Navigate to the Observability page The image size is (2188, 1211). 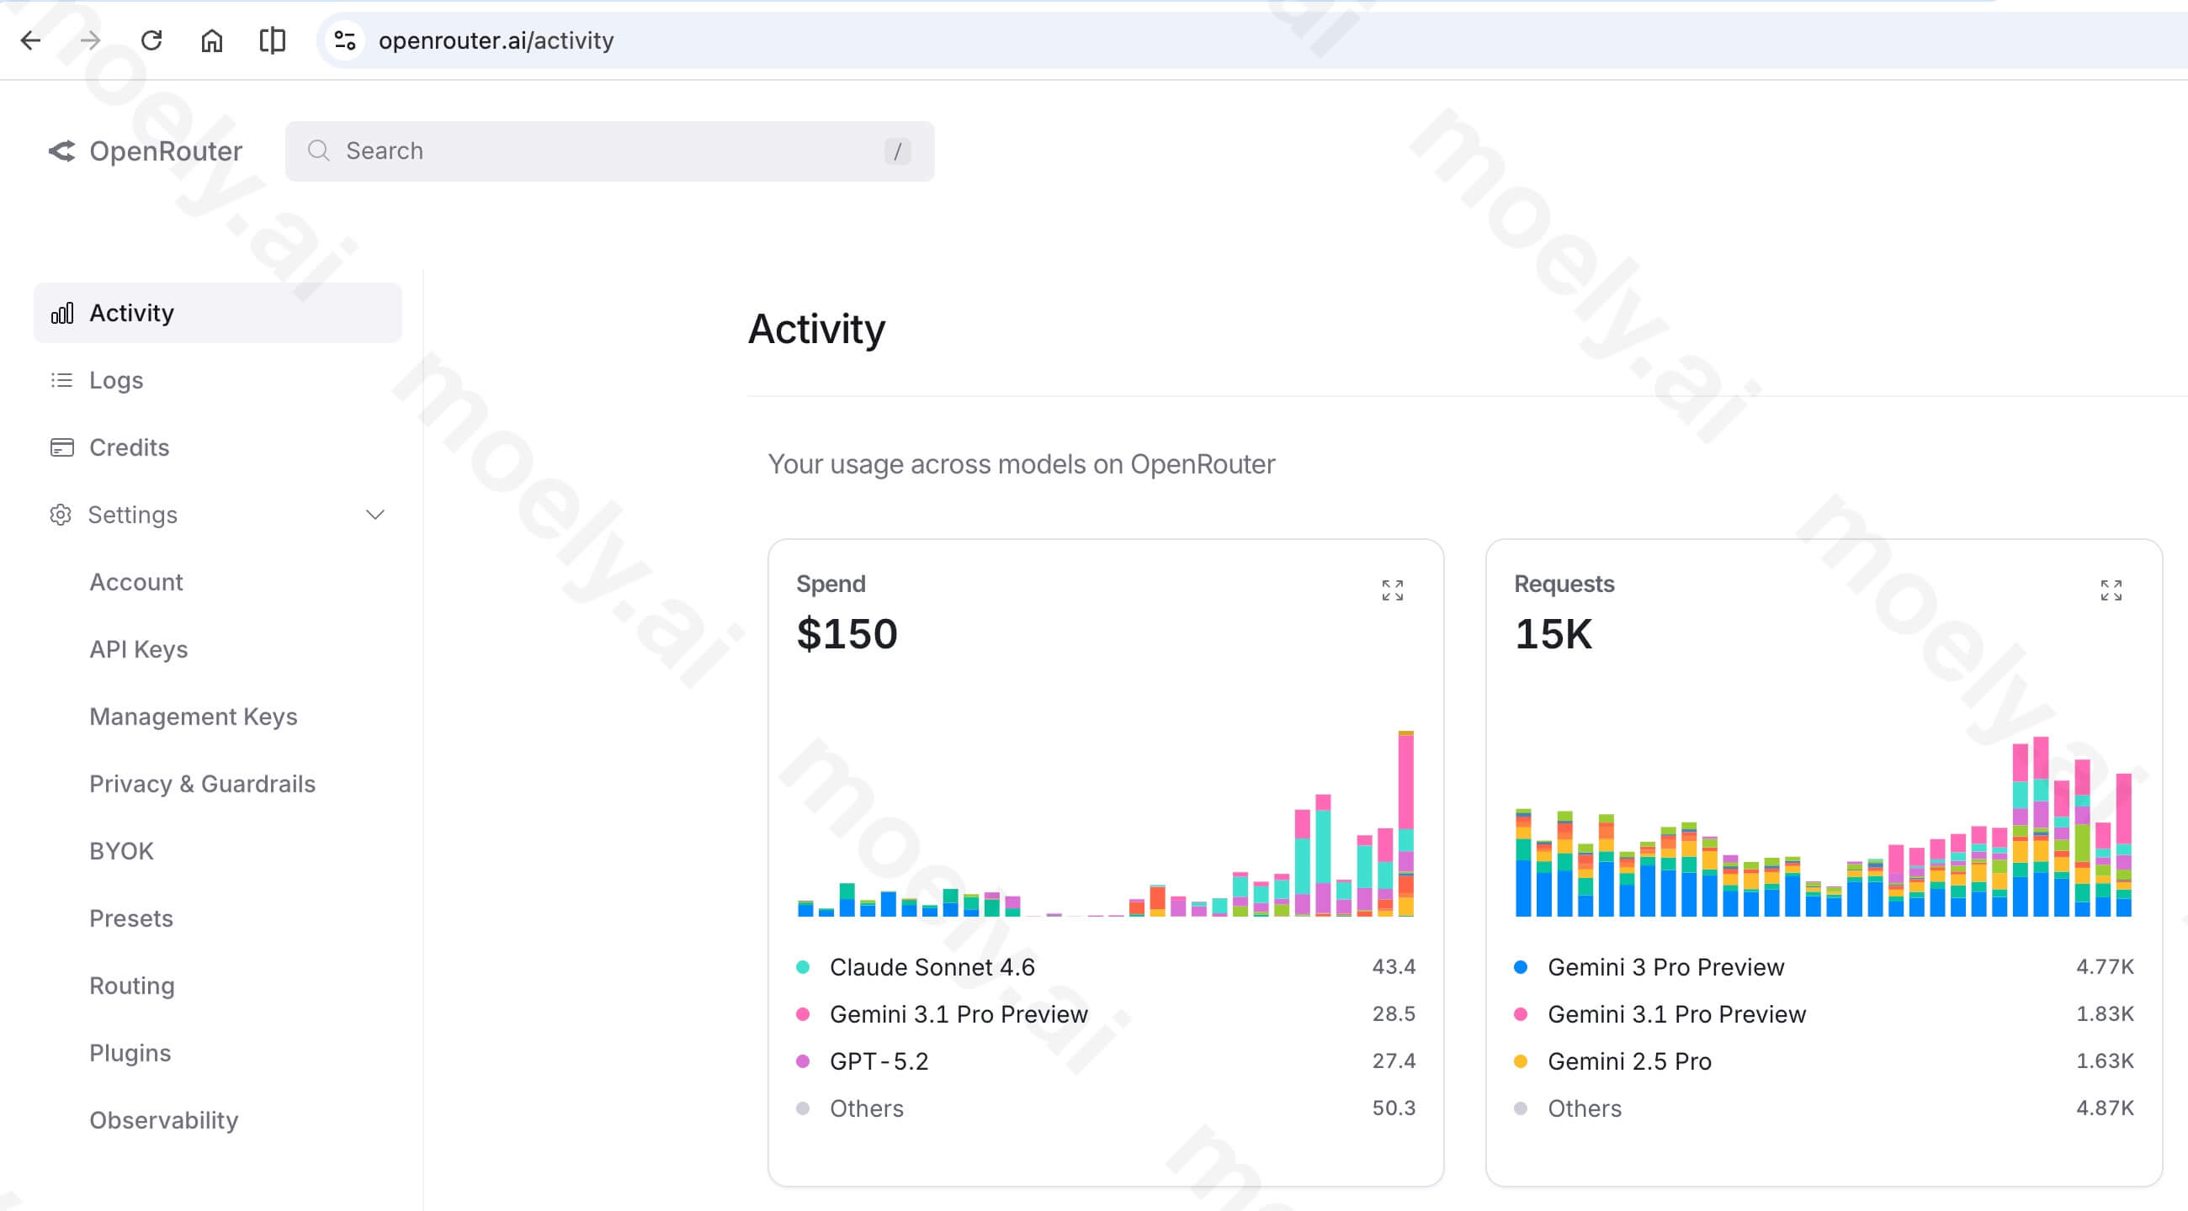pyautogui.click(x=164, y=1119)
